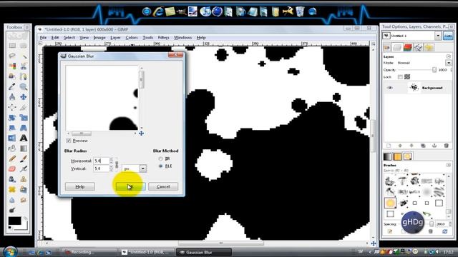Open the File menu
The height and width of the screenshot is (257, 458).
[x=43, y=38]
